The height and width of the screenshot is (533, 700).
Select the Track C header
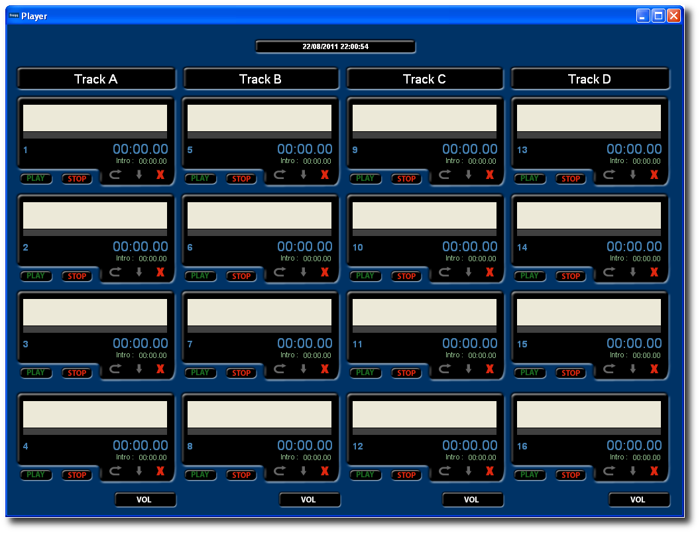[x=425, y=79]
